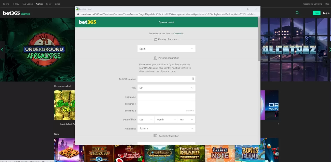Viewport: 331px width, 162px height.
Task: Open the Live Casino menu item
Action: click(27, 4)
